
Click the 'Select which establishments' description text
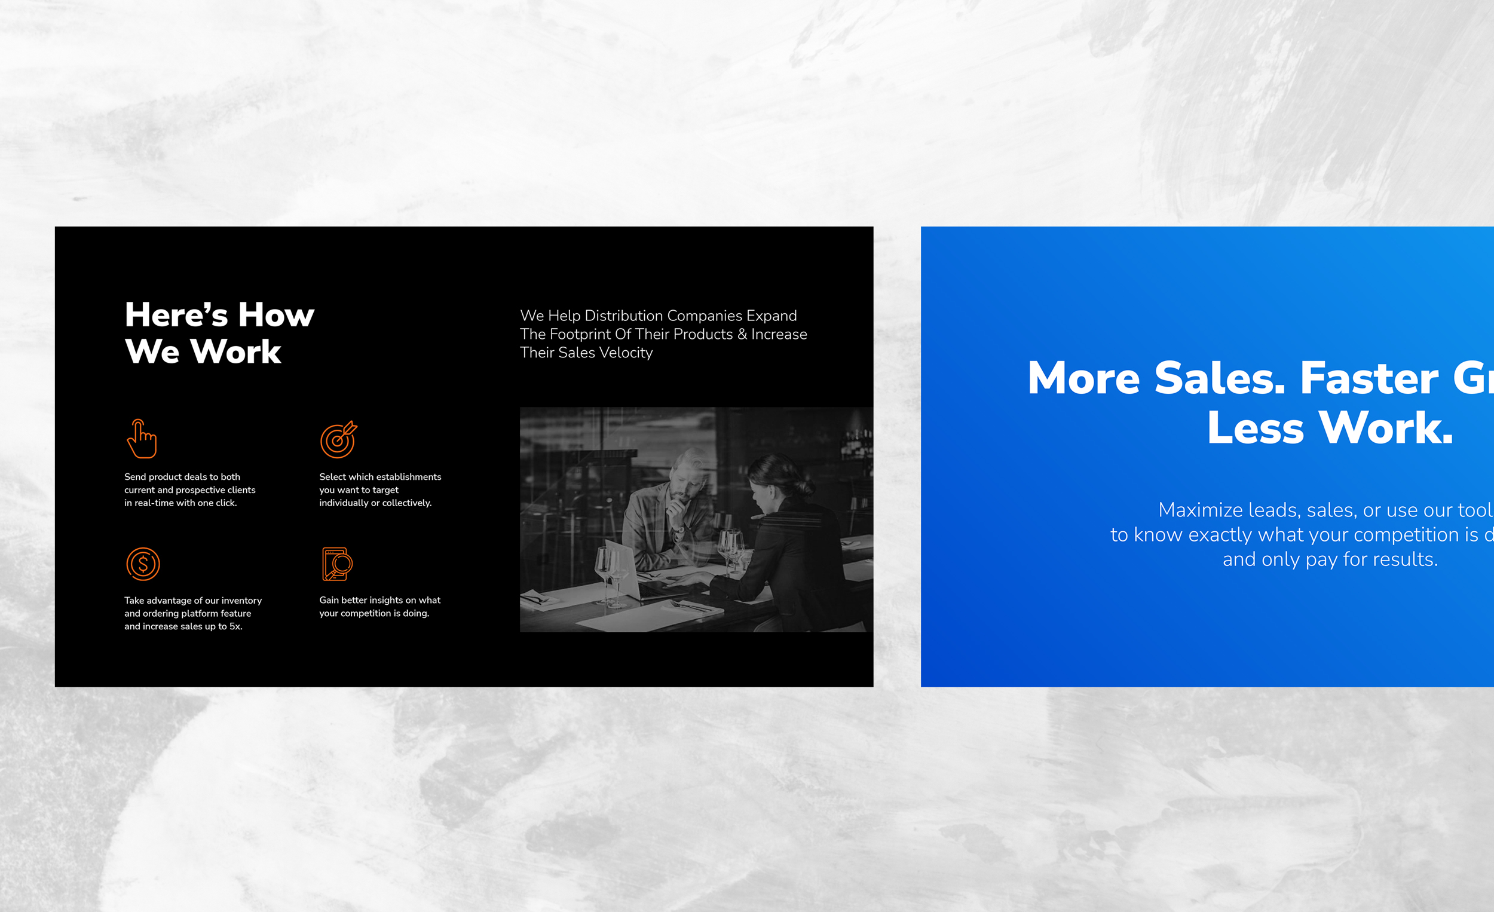379,490
